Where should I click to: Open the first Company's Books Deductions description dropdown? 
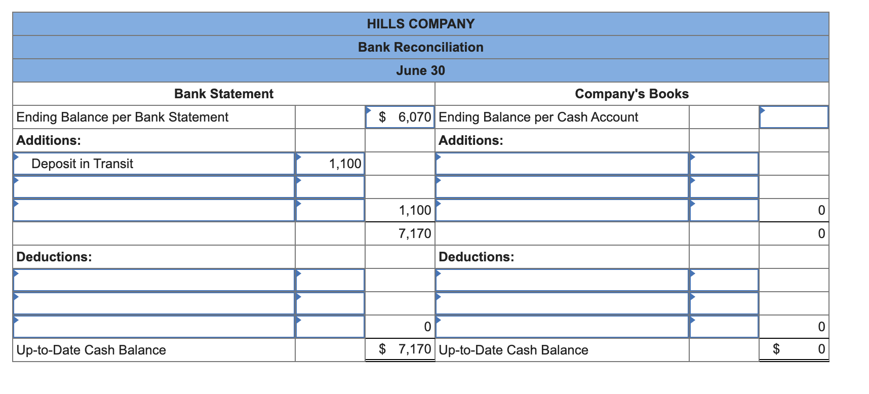(562, 280)
